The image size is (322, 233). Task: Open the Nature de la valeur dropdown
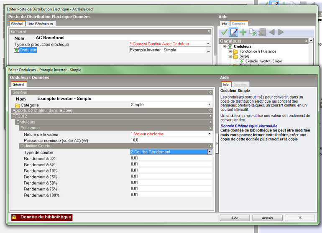click(x=210, y=134)
